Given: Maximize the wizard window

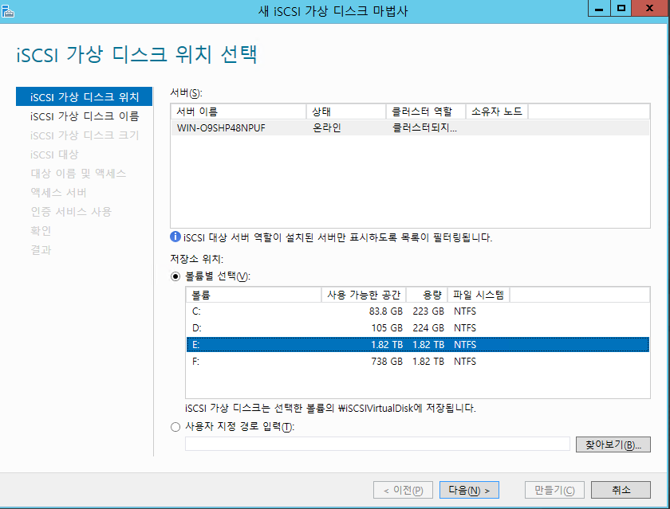Looking at the screenshot, I should click(x=621, y=8).
